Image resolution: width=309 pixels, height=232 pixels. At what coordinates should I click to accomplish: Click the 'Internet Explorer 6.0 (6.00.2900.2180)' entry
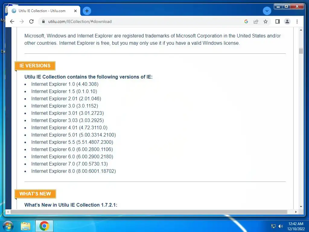pos(72,157)
